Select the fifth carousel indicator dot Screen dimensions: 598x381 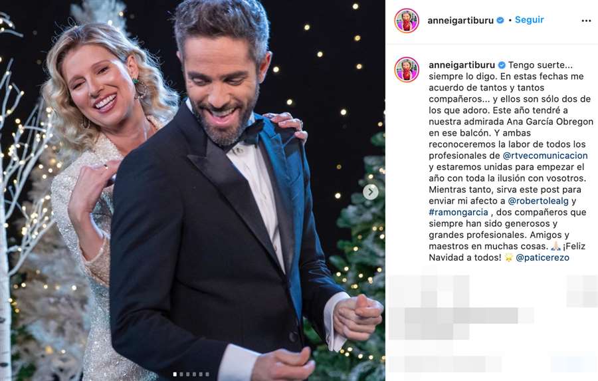[201, 374]
